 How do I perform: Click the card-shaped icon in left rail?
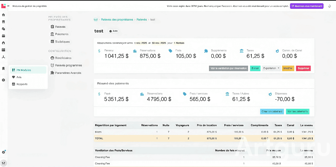[x=3, y=50]
